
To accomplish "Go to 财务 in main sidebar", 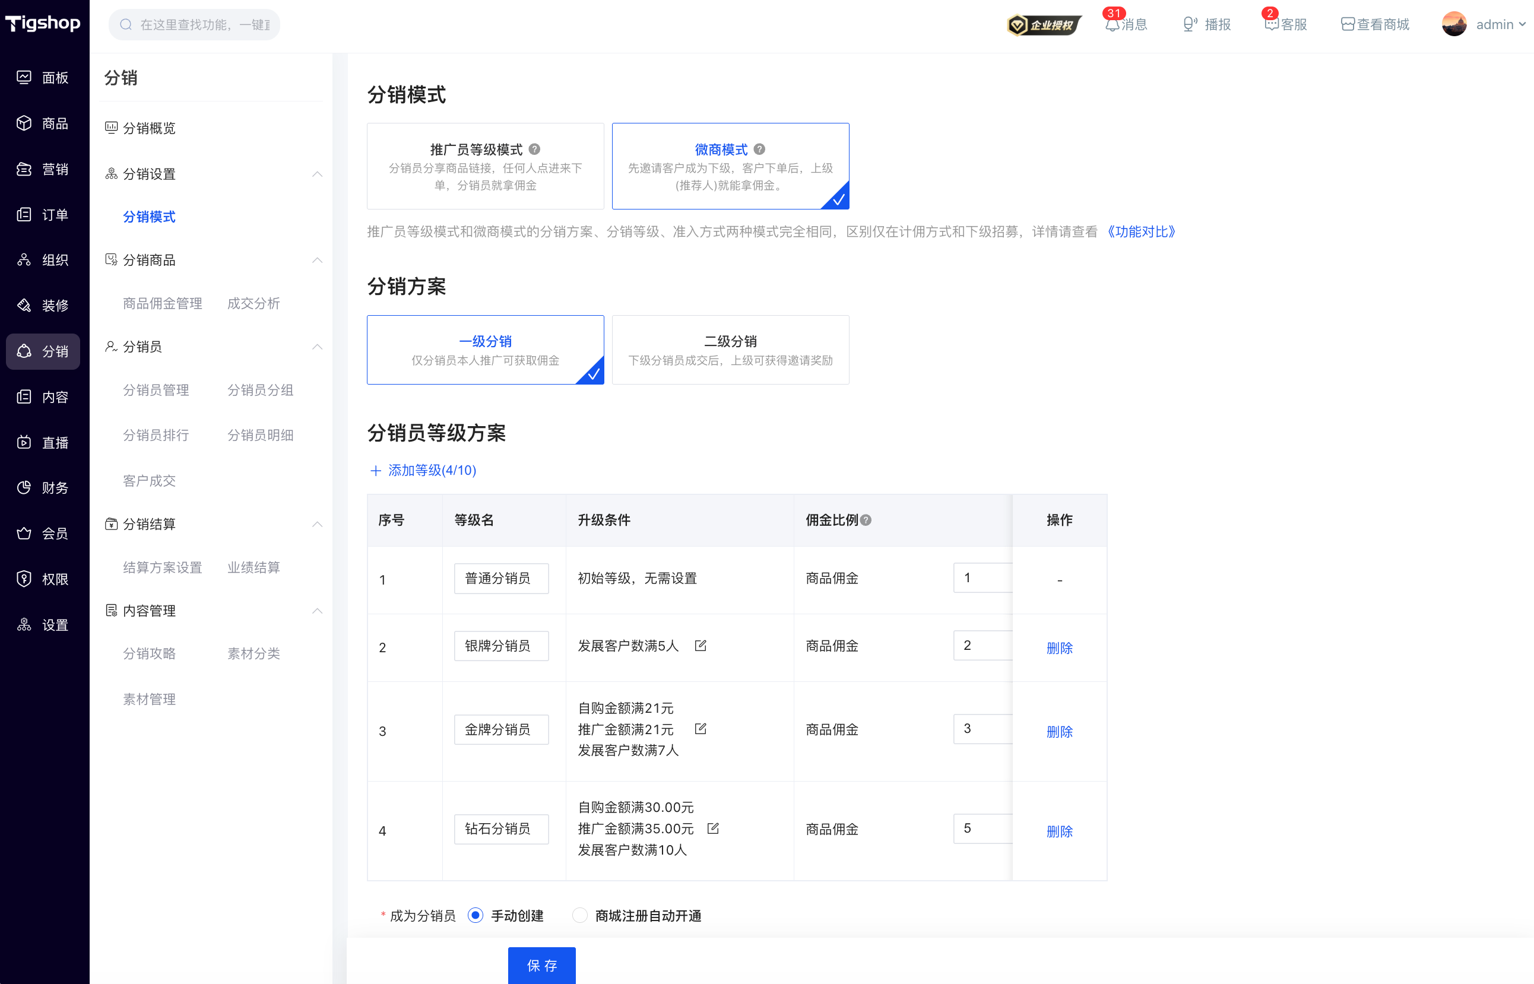I will point(43,487).
